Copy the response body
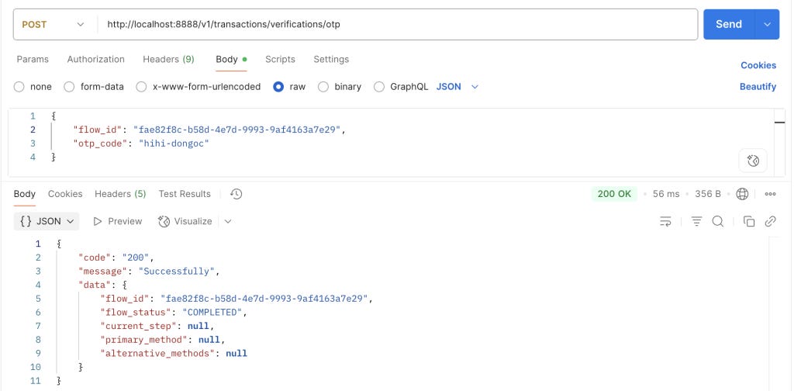This screenshot has width=794, height=391. pyautogui.click(x=749, y=221)
